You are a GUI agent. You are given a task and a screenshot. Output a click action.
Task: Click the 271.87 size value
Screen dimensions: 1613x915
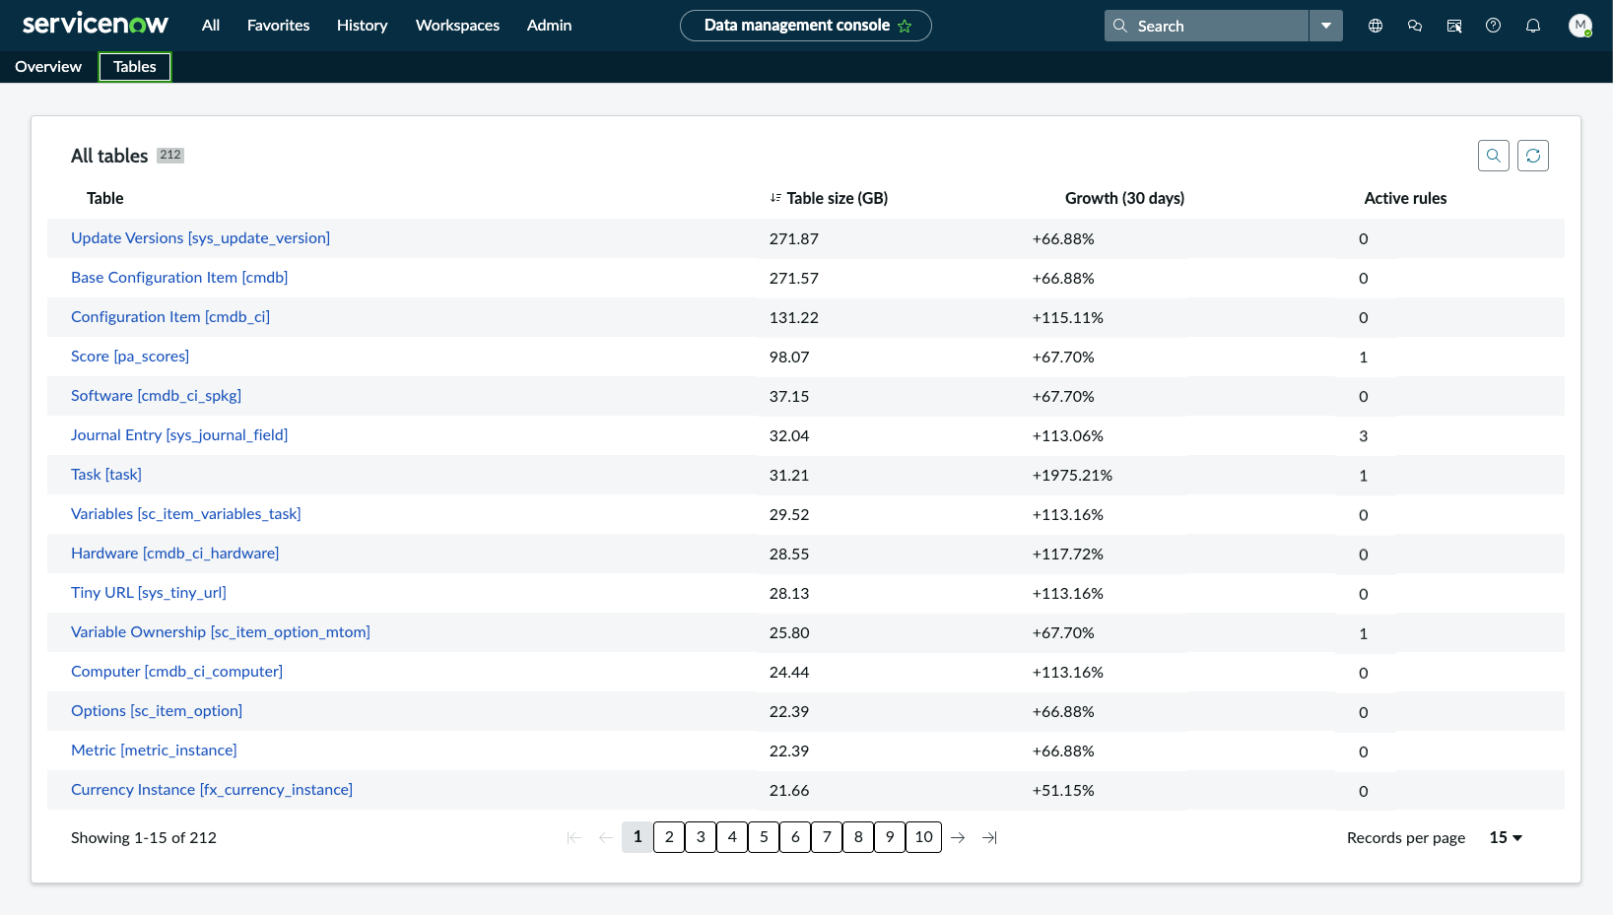click(794, 238)
